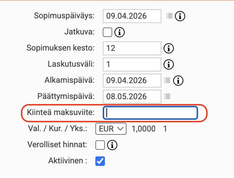The width and height of the screenshot is (234, 178).
Task: Click the Päättymispäivä date field
Action: [132, 96]
